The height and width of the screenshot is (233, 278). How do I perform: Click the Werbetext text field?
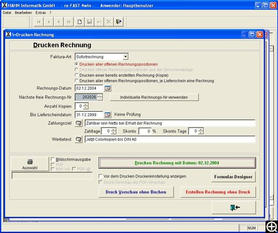(x=170, y=139)
